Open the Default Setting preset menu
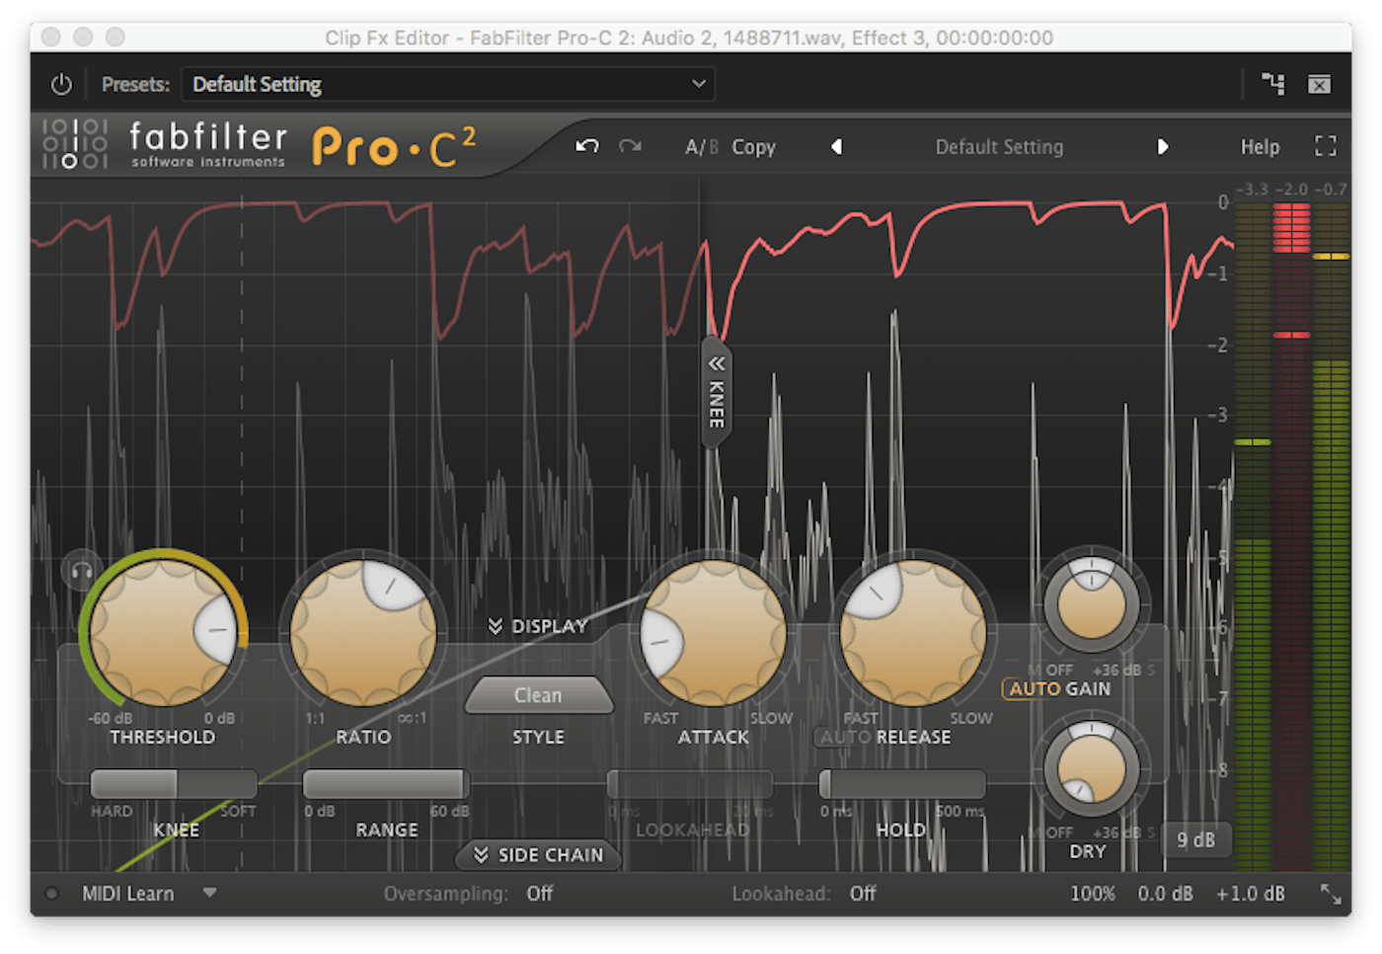The width and height of the screenshot is (1382, 954). point(999,147)
